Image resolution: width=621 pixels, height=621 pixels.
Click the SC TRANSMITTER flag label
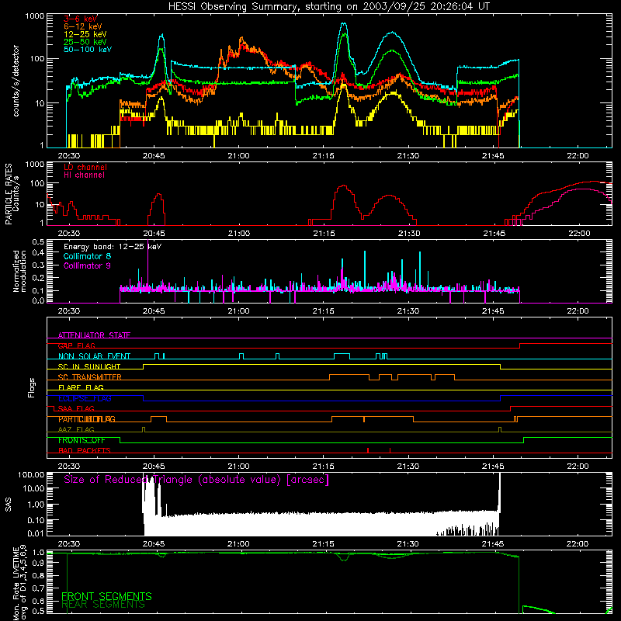(89, 377)
